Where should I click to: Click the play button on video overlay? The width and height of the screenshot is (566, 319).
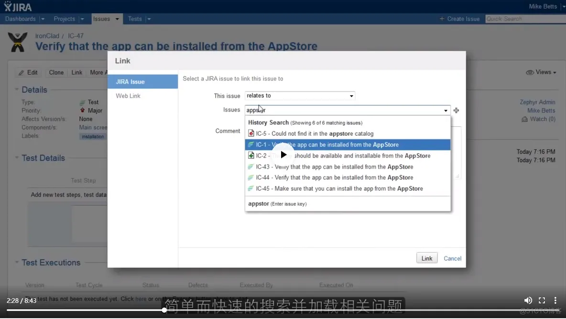pyautogui.click(x=283, y=155)
